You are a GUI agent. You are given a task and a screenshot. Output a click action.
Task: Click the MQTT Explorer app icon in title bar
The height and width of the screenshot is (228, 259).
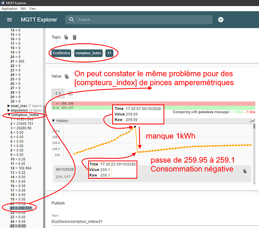click(2, 3)
